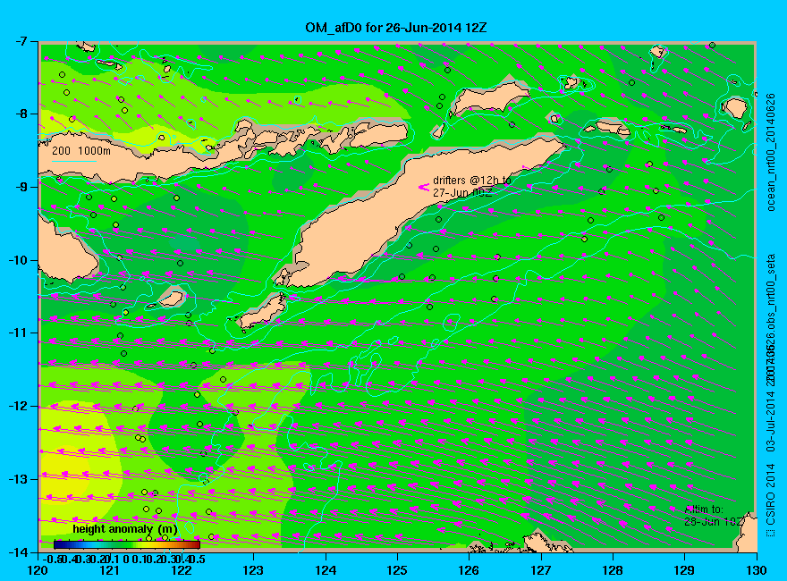
Task: Click the "drifters @12h to 27-Jun 00Z" annotation
Action: (x=472, y=186)
